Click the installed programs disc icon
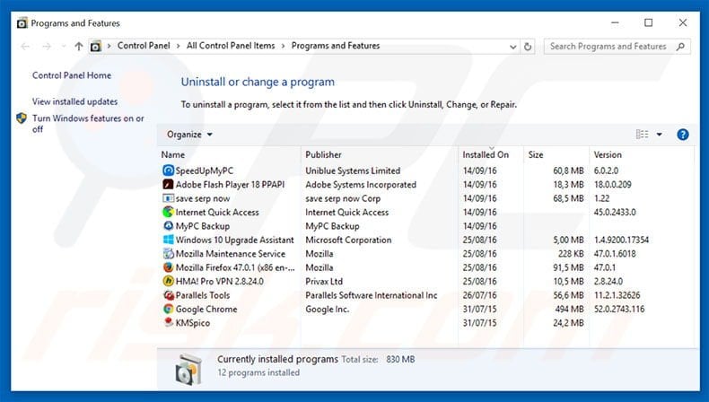The height and width of the screenshot is (402, 709). 188,369
